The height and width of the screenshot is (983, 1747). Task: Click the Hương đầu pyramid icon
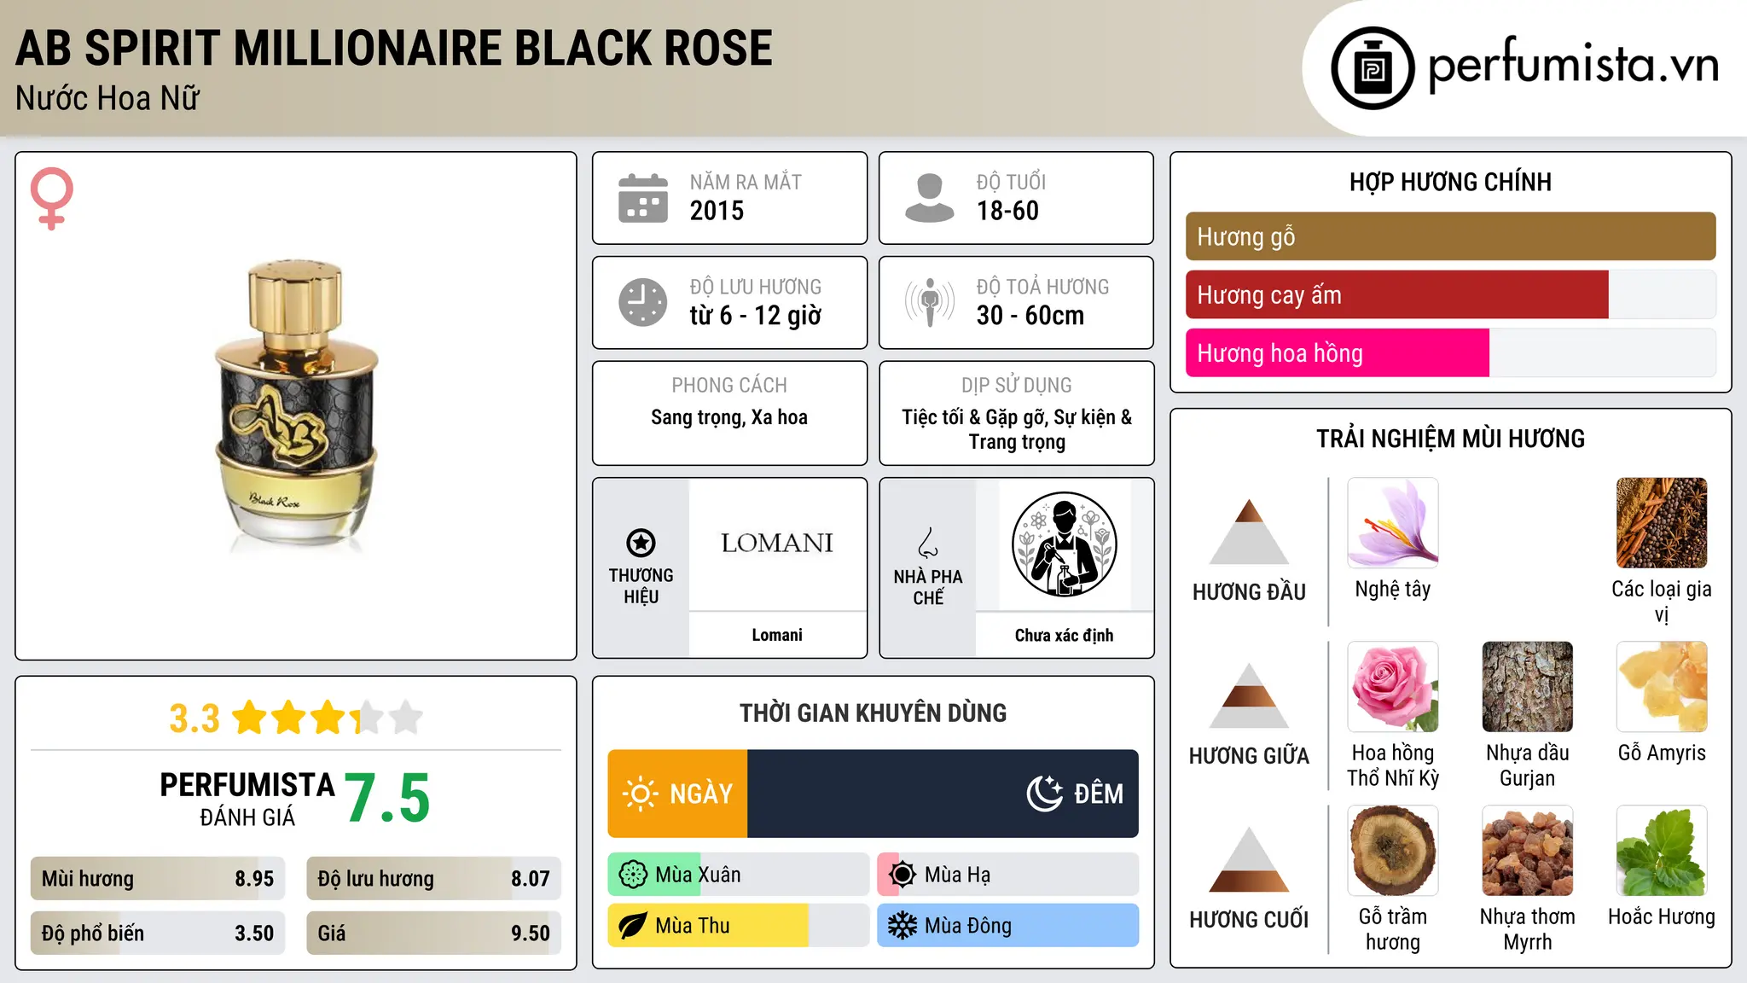[1249, 532]
